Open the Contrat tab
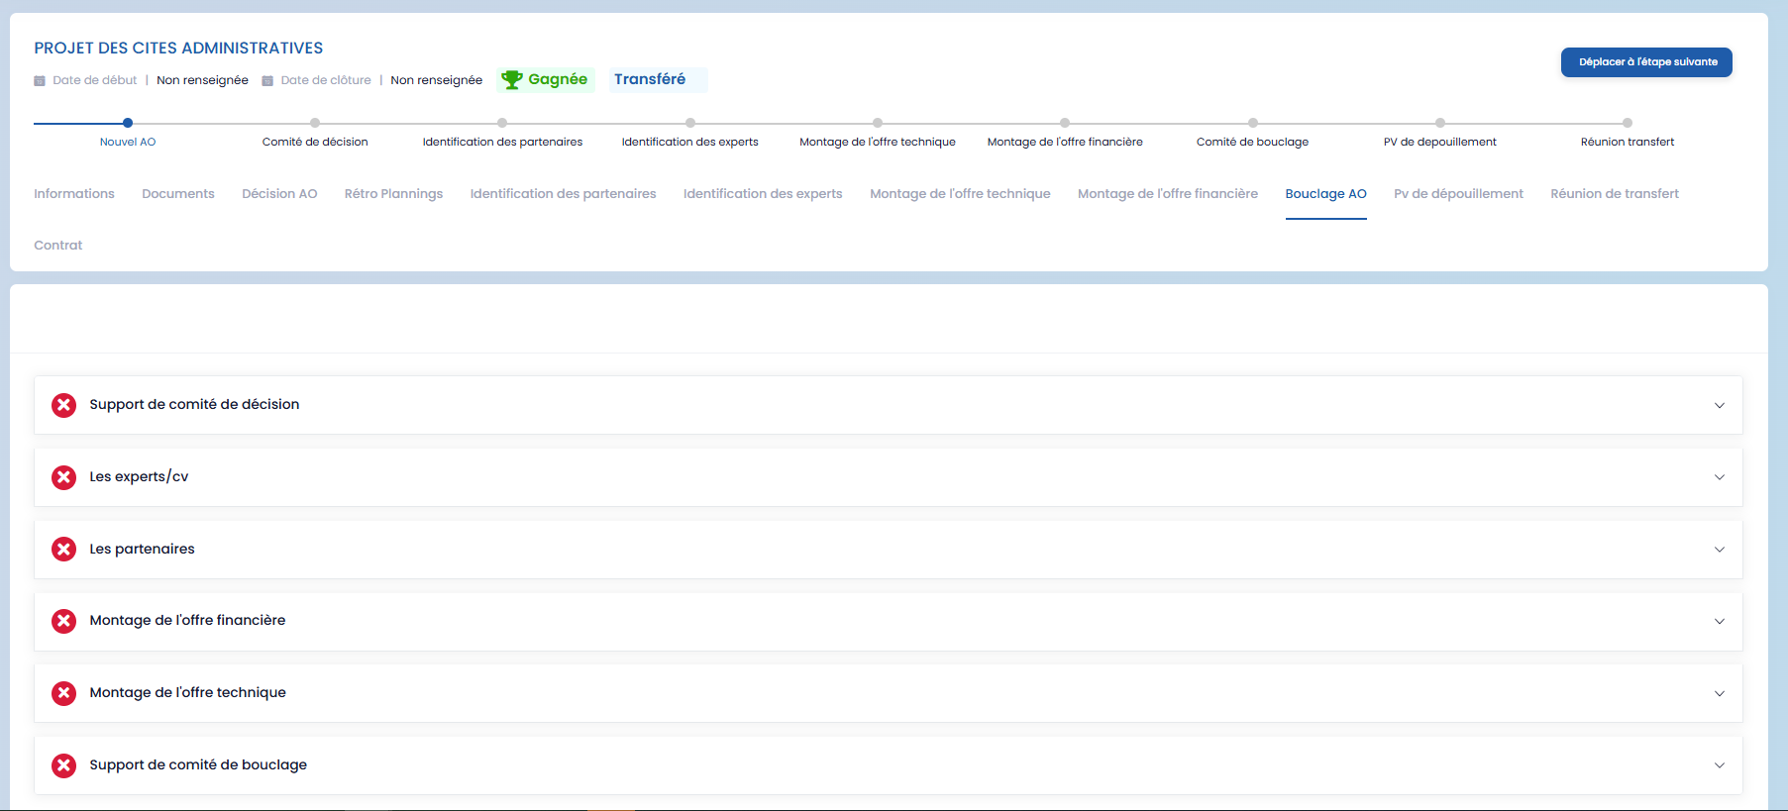The width and height of the screenshot is (1788, 811). click(58, 246)
